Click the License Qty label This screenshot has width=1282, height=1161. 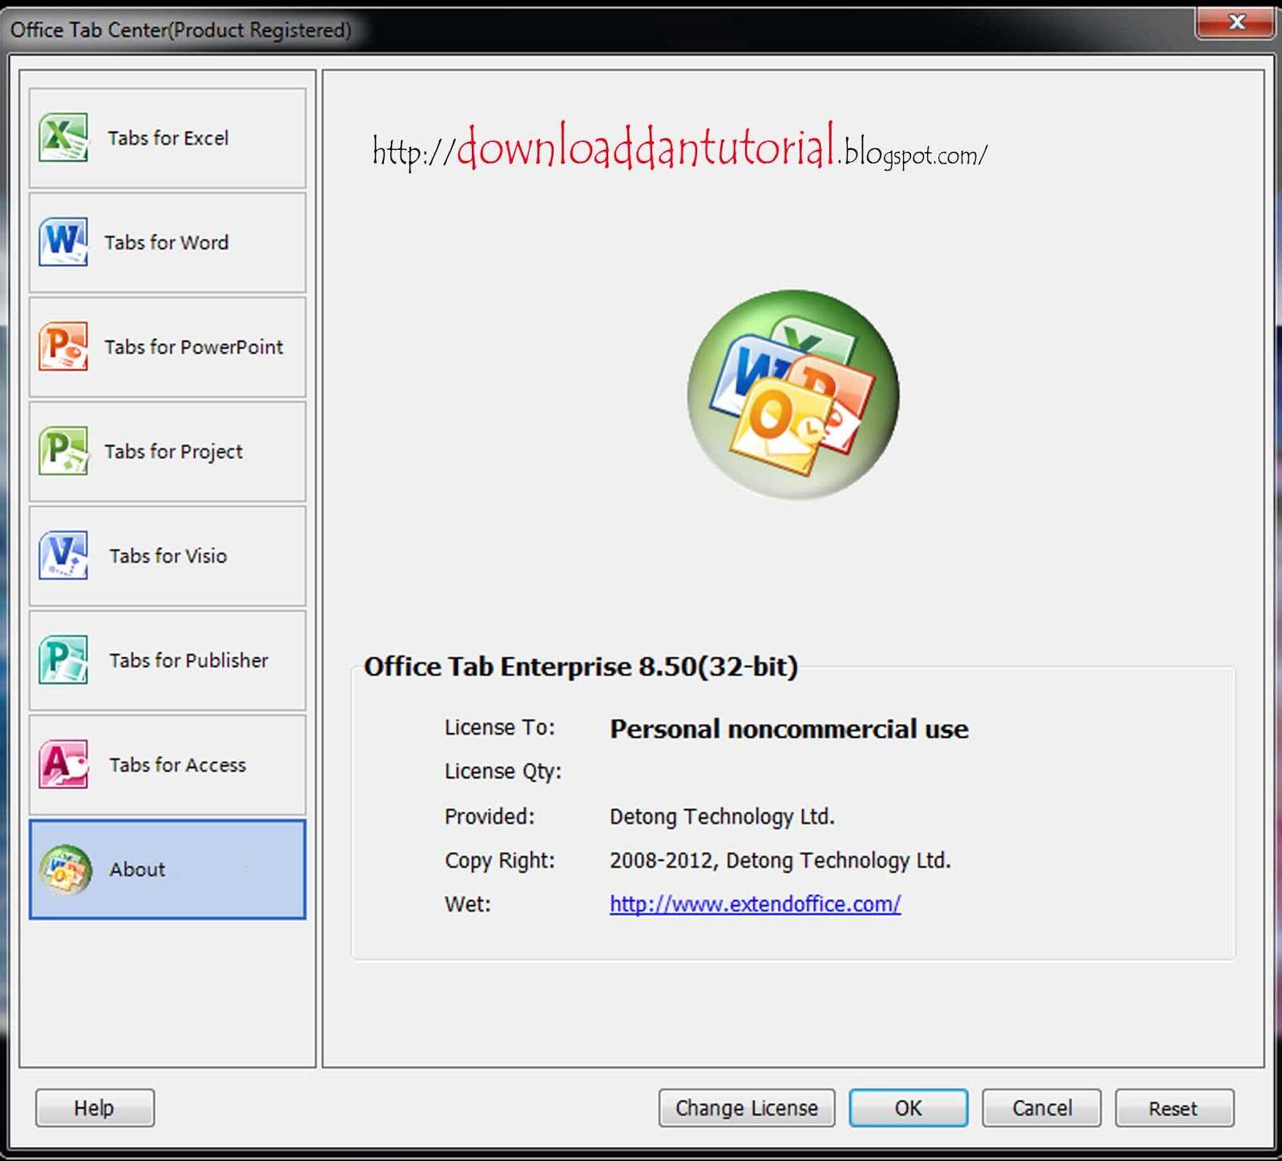point(503,772)
